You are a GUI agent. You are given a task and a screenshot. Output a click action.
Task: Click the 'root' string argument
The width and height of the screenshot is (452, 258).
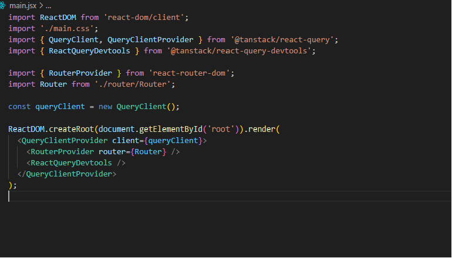[221, 129]
